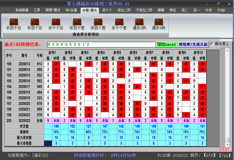234x160 pixels.
Task: Switch to the 跨度/复式 tab
Action: (53, 10)
